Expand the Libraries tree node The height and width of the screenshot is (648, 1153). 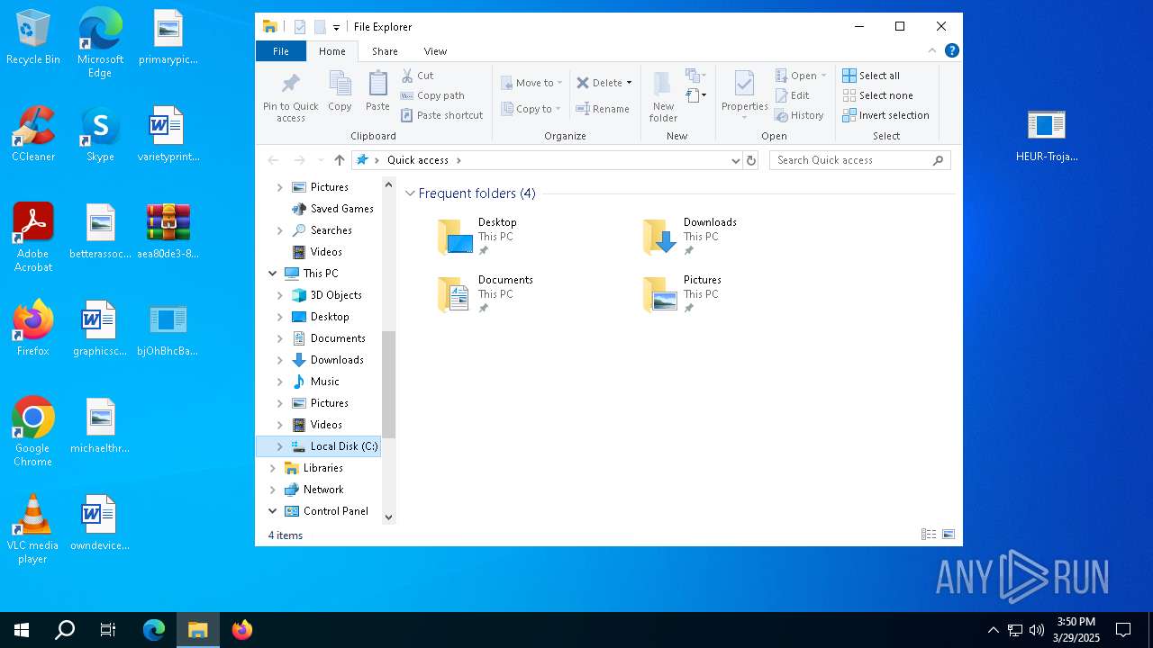pos(272,468)
